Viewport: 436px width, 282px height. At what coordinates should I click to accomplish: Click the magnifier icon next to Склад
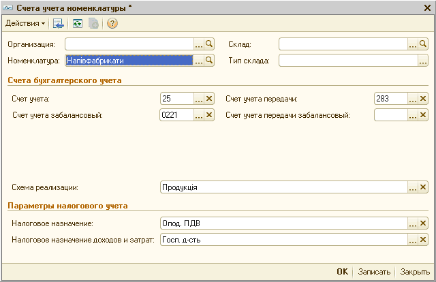coord(423,44)
